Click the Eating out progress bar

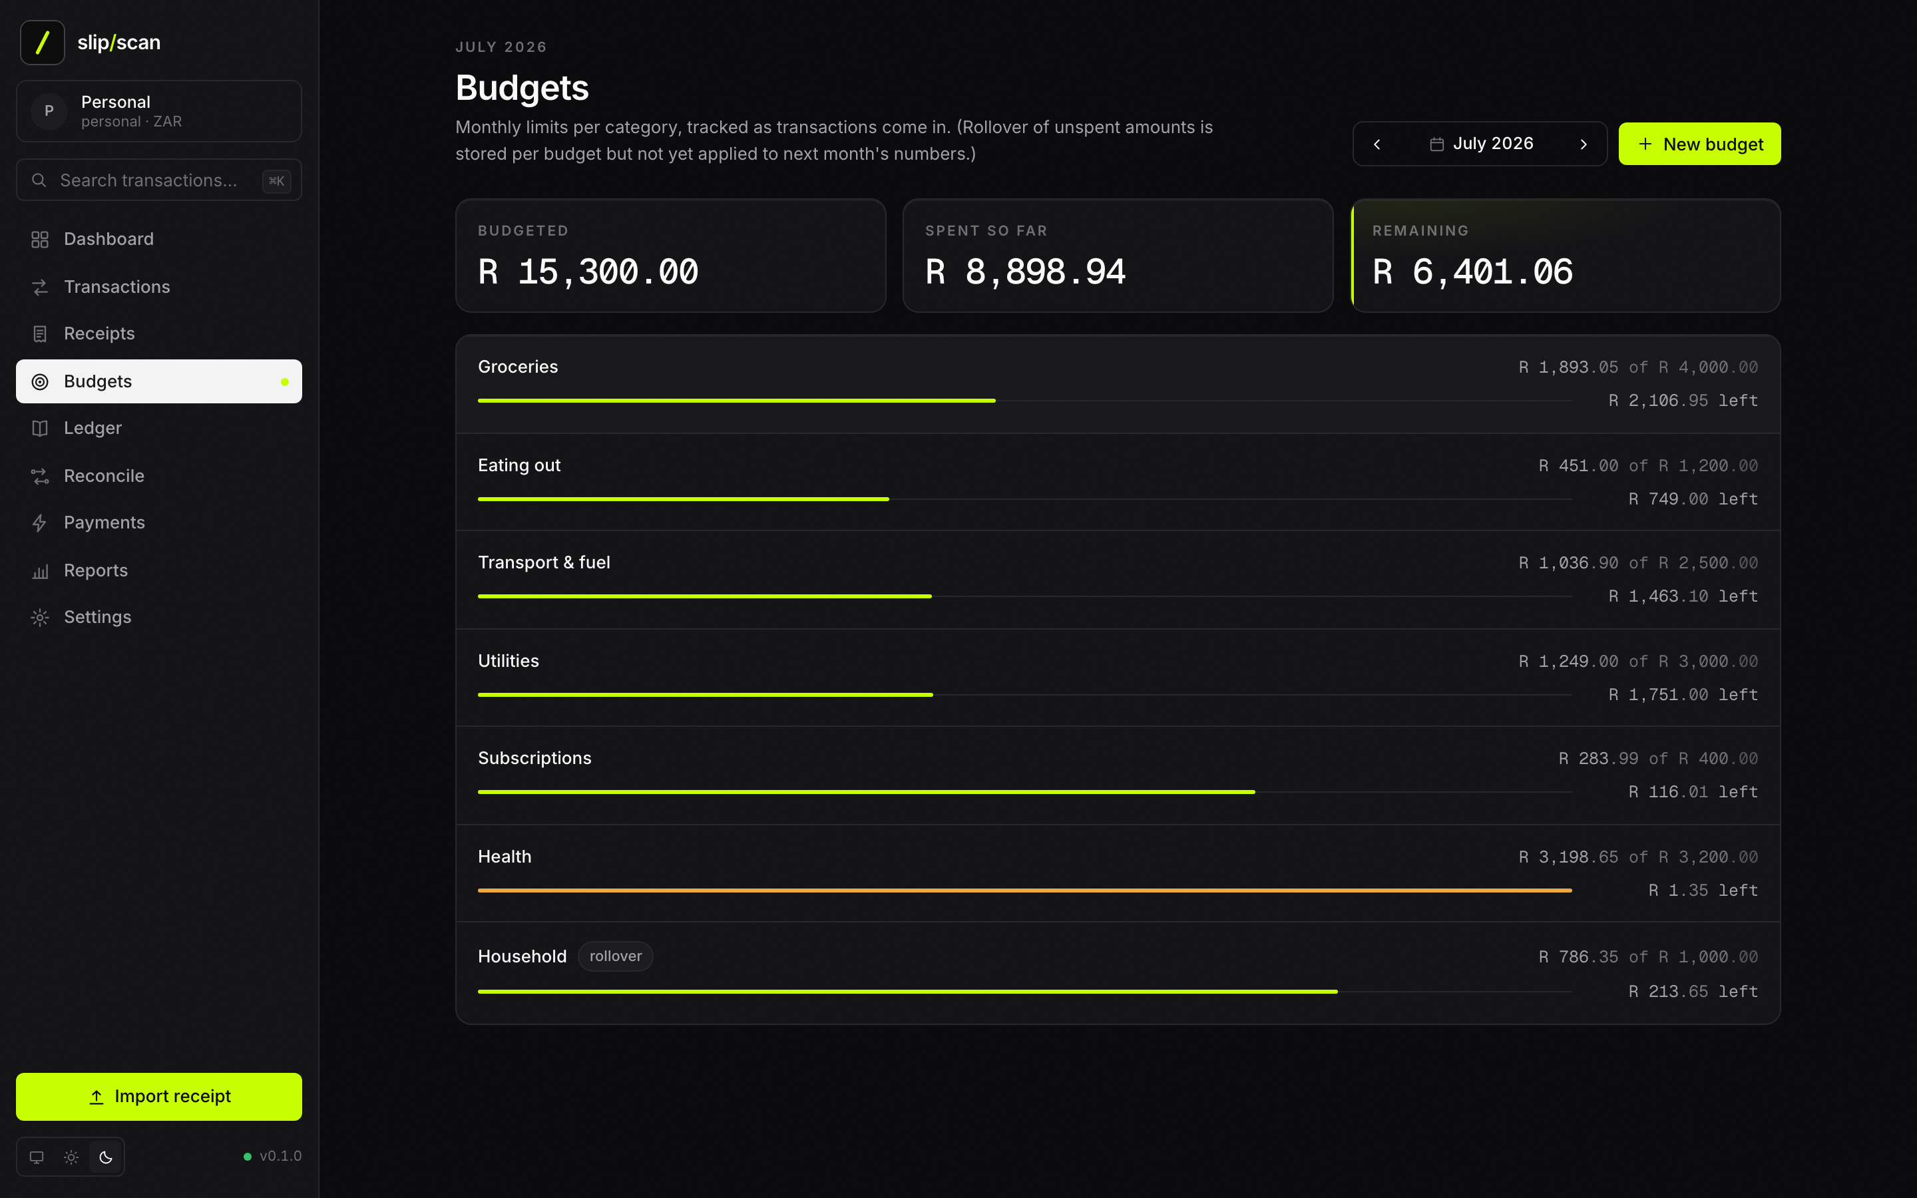pyautogui.click(x=1024, y=499)
